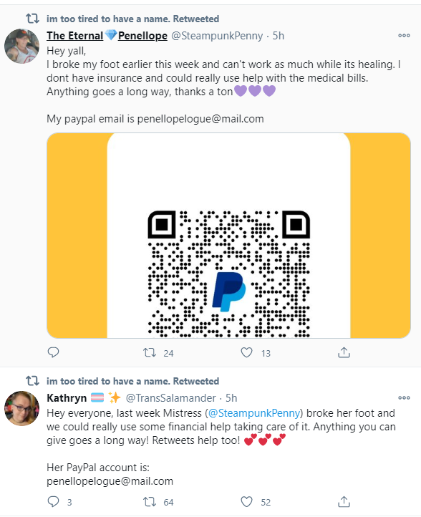Click the @SteampunkPenny mention in Kathryn's tweet

click(x=254, y=413)
